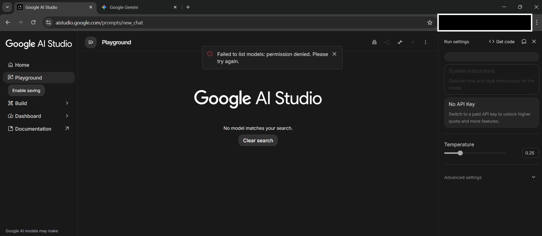
Task: Reset run settings to default
Action: click(x=524, y=42)
